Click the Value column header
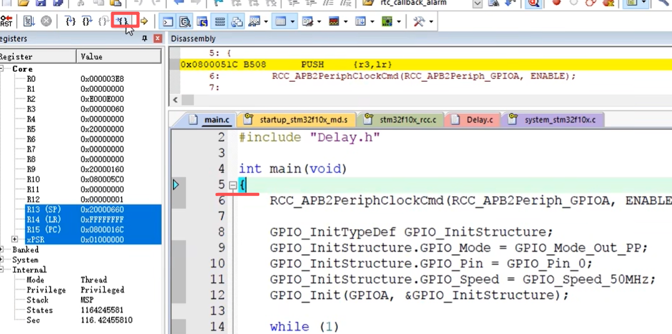This screenshot has width=672, height=334. click(119, 57)
